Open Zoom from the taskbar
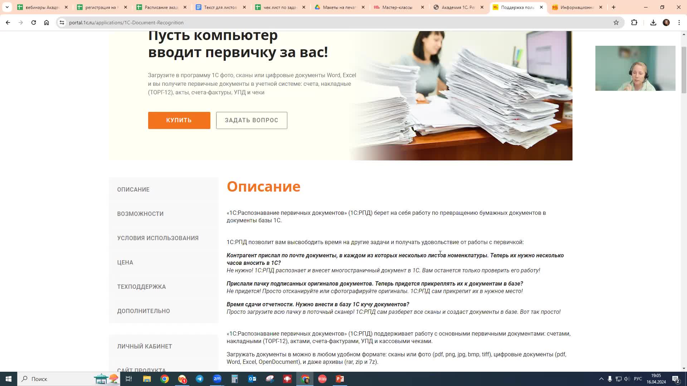 [x=217, y=379]
